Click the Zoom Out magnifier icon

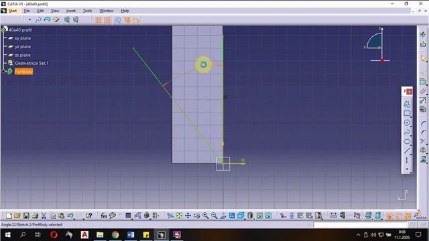tap(214, 216)
